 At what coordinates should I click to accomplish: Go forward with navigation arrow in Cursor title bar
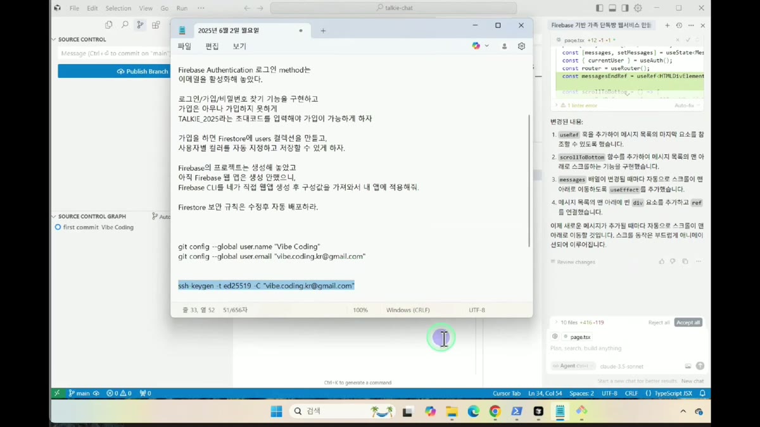pos(260,8)
